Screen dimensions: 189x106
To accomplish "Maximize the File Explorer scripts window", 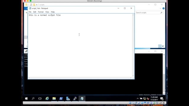I will tap(155, 5).
